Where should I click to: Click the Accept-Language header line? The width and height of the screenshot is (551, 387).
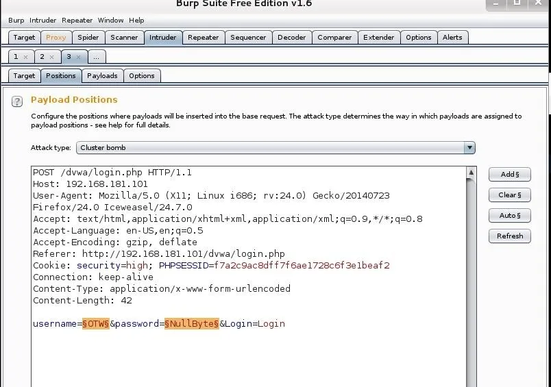[x=118, y=231]
